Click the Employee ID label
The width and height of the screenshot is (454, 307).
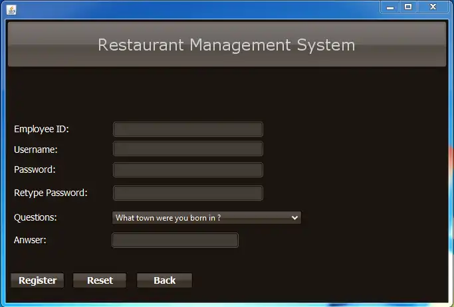coord(41,129)
